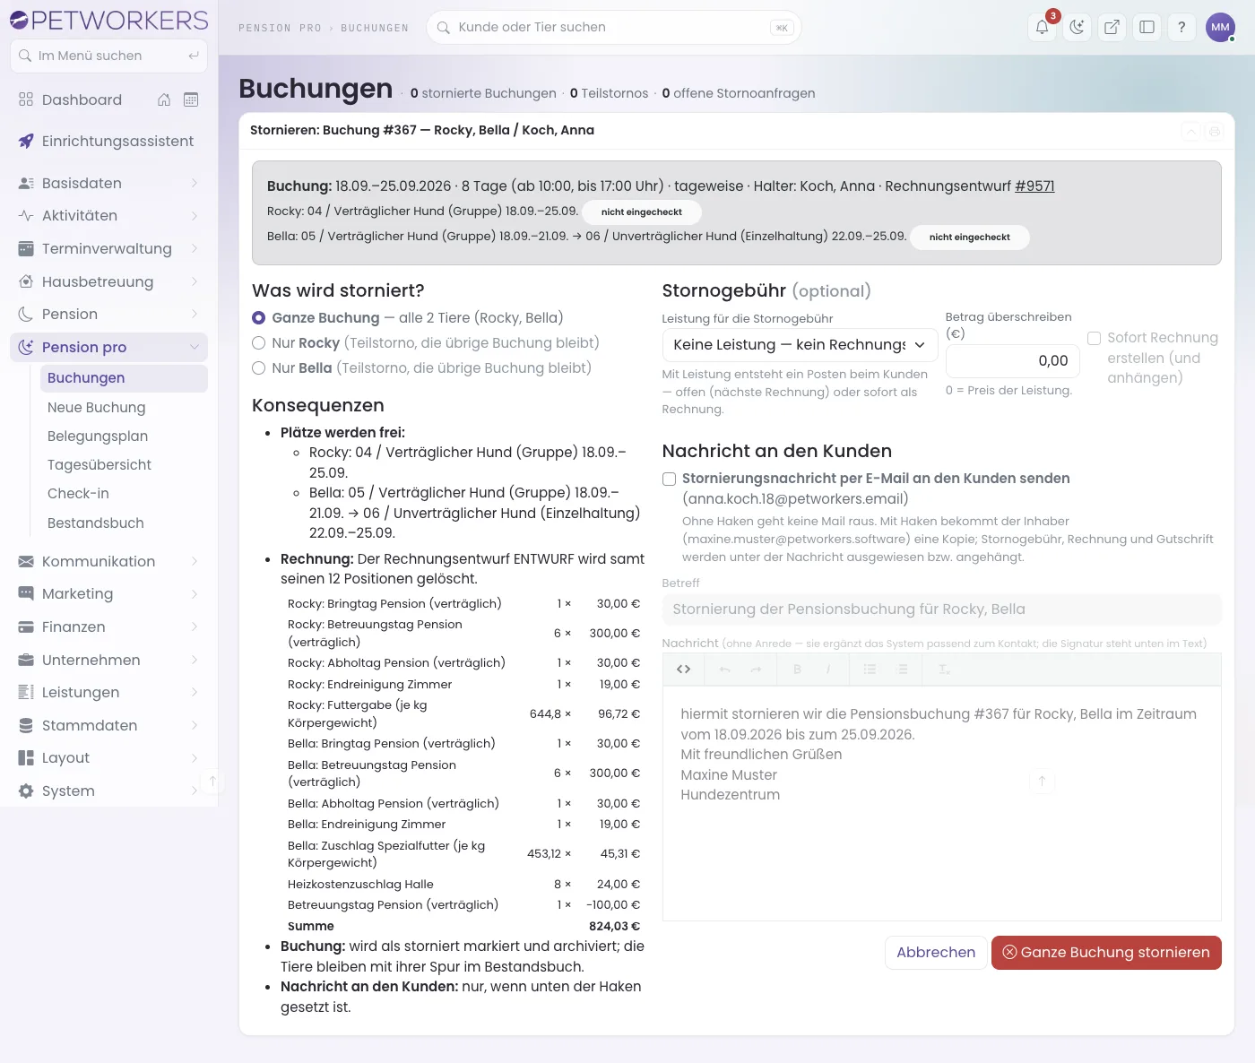Click the Einrichtungsassistent rocket entry
The height and width of the screenshot is (1063, 1255).
109,141
